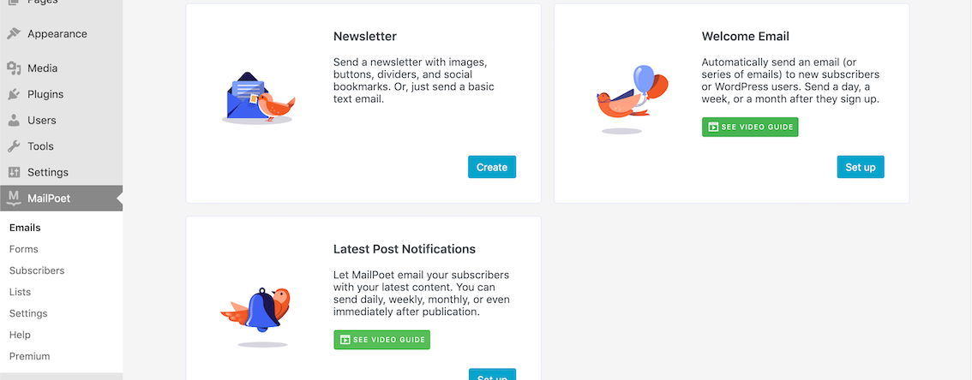Click the Tools wrench icon
The height and width of the screenshot is (380, 972).
coord(14,146)
